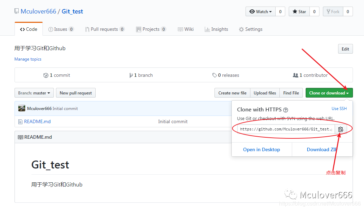Image resolution: width=364 pixels, height=210 pixels.
Task: Click the tag icon next to 0 releases
Action: click(x=214, y=75)
